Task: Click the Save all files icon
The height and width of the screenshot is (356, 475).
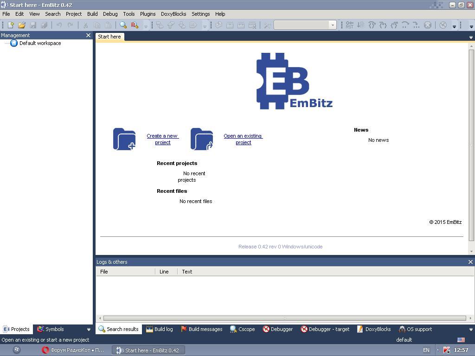Action: coord(44,25)
